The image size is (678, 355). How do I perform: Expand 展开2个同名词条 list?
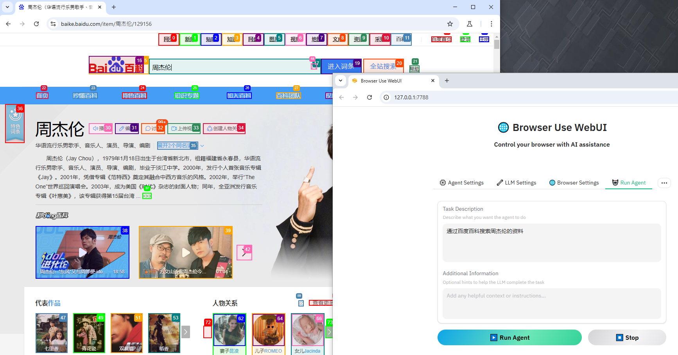tap(178, 145)
